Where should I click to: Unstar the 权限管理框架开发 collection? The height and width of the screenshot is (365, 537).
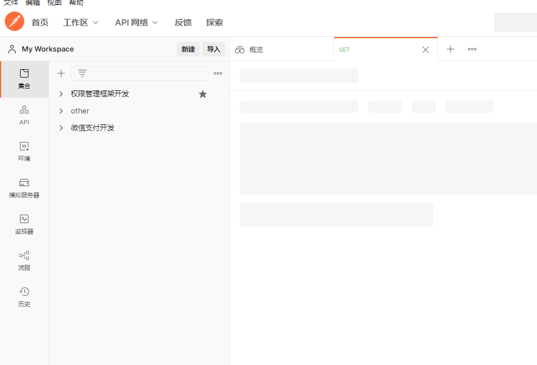203,94
